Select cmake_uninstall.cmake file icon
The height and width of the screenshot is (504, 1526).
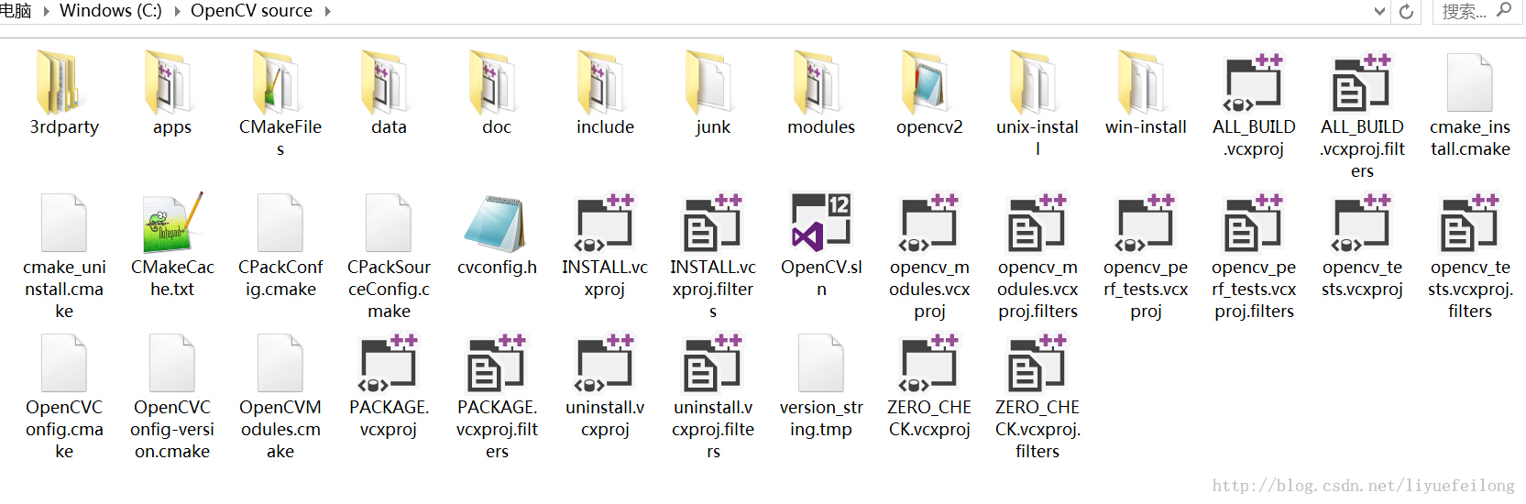[64, 223]
